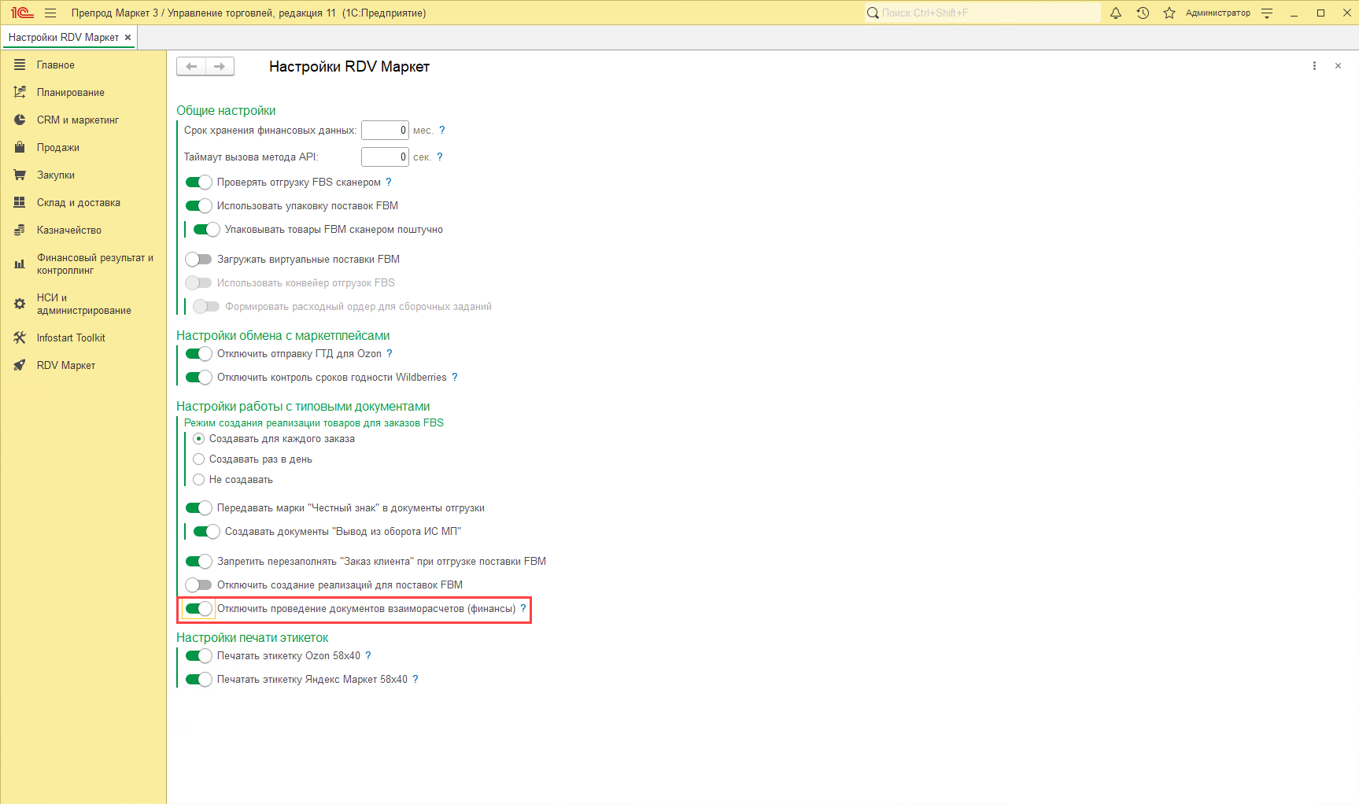Viewport: 1359px width, 804px height.
Task: Click the НСИ и администрирование gear icon
Action: [20, 304]
